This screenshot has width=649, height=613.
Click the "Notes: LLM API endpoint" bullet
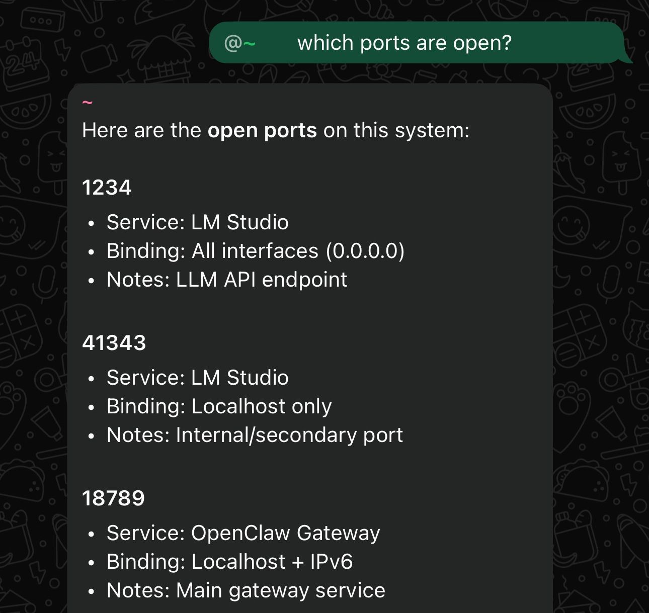[226, 280]
